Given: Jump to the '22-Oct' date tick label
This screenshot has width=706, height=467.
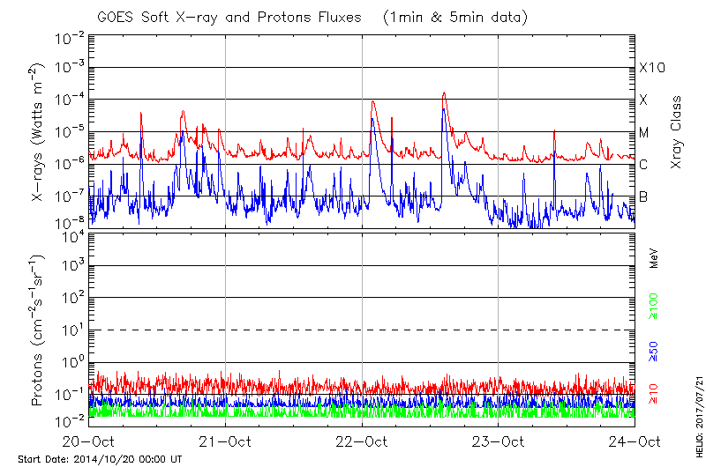Looking at the screenshot, I should click(x=362, y=441).
